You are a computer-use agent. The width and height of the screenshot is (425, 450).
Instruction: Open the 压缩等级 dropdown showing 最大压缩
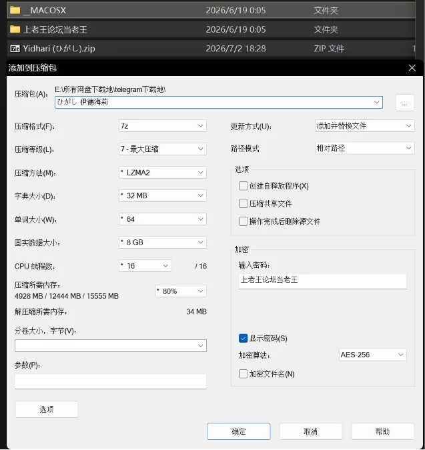163,149
